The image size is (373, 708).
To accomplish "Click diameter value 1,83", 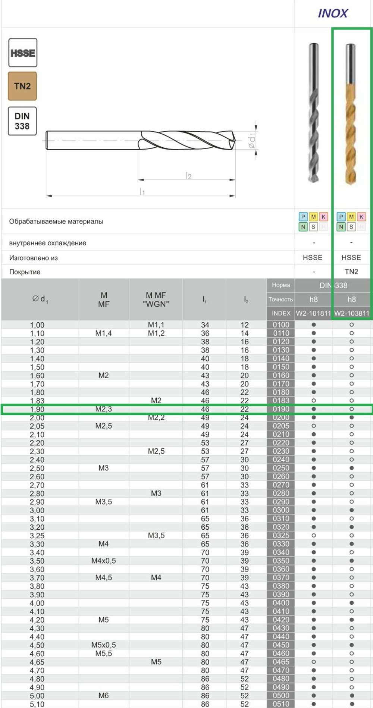I will (37, 401).
